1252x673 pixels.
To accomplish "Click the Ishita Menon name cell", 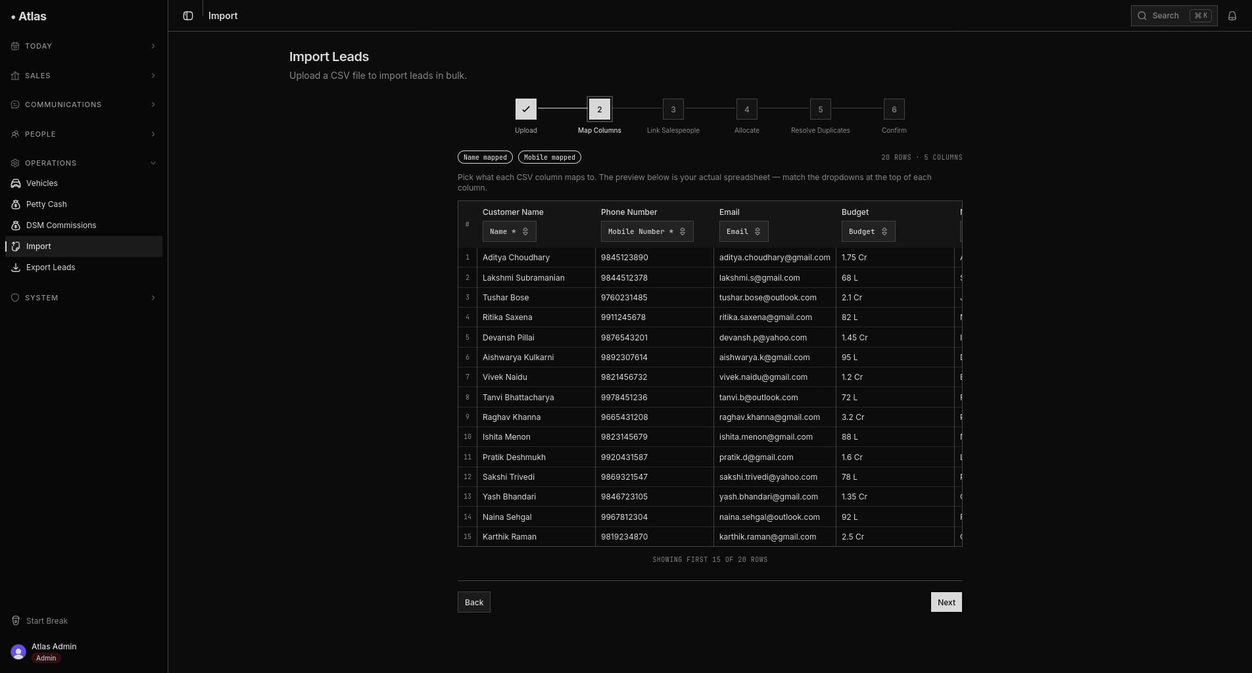I will [x=536, y=437].
